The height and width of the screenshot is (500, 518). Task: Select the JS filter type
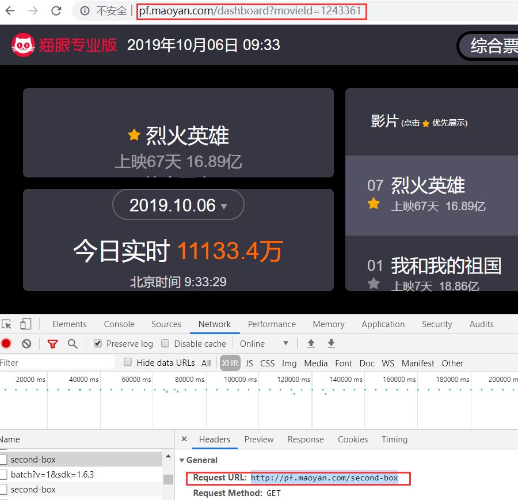click(x=249, y=363)
